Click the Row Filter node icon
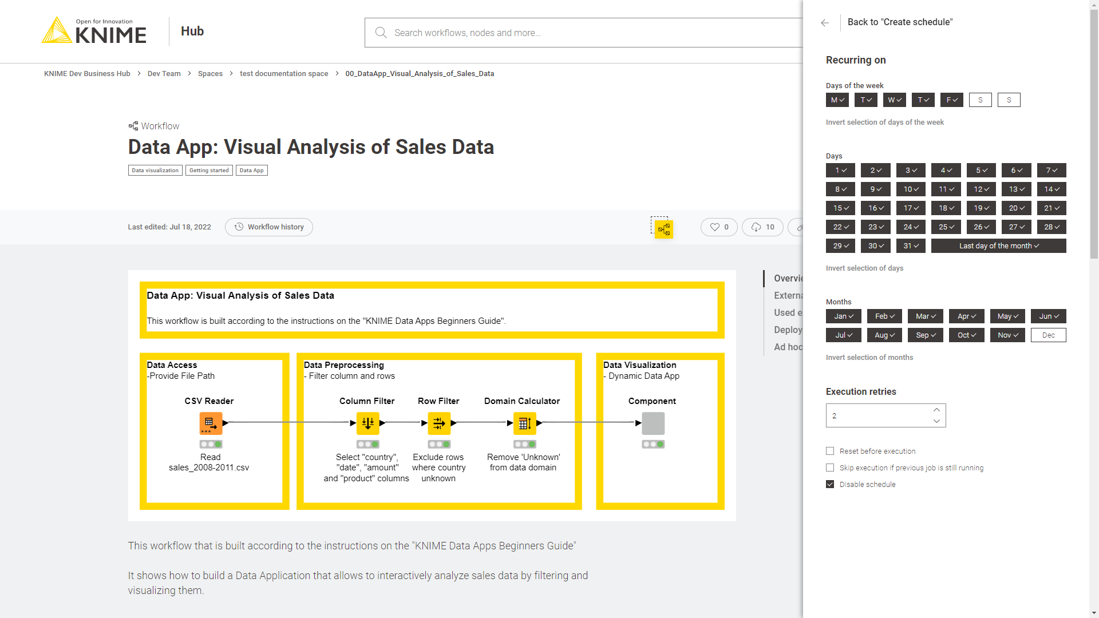 pos(439,423)
